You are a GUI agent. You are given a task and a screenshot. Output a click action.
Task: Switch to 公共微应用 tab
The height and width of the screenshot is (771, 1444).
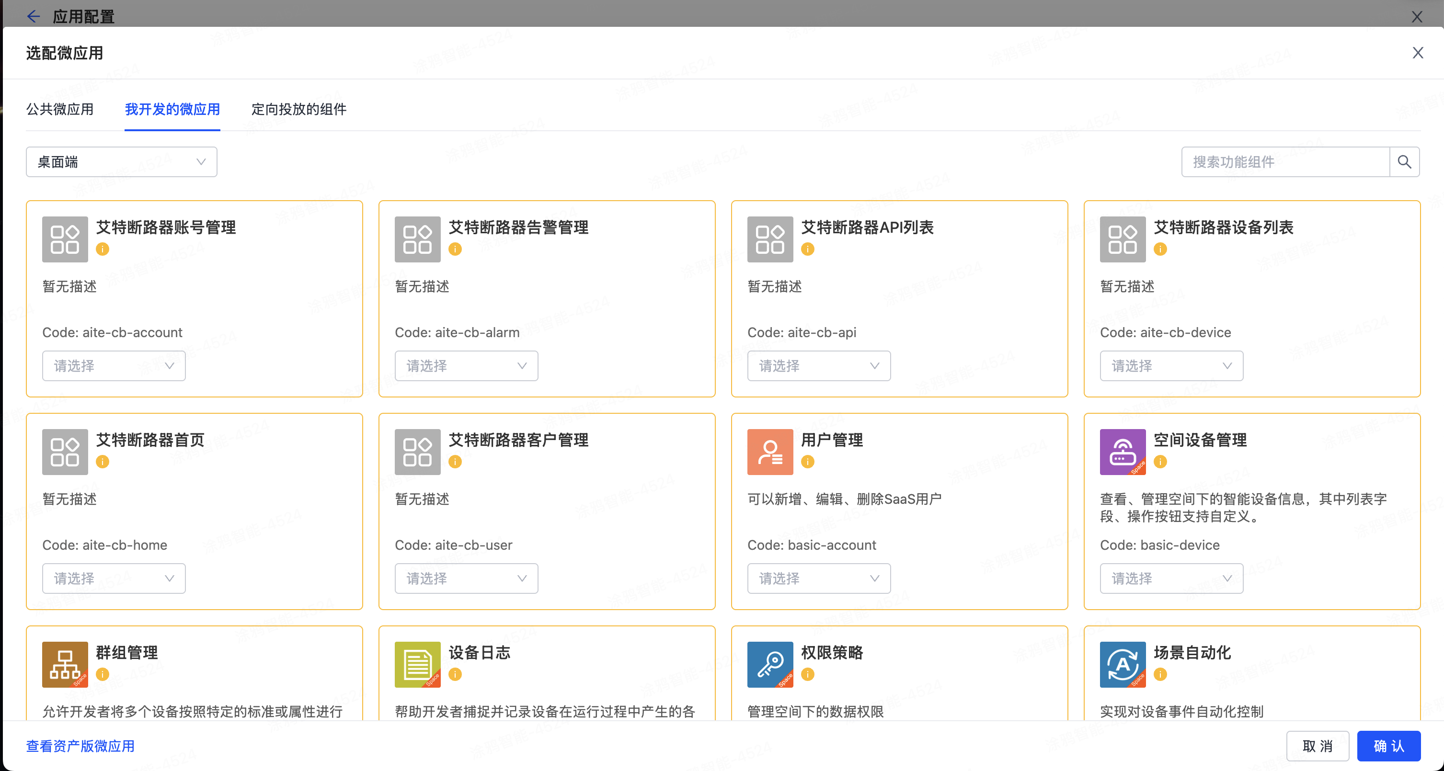point(60,109)
